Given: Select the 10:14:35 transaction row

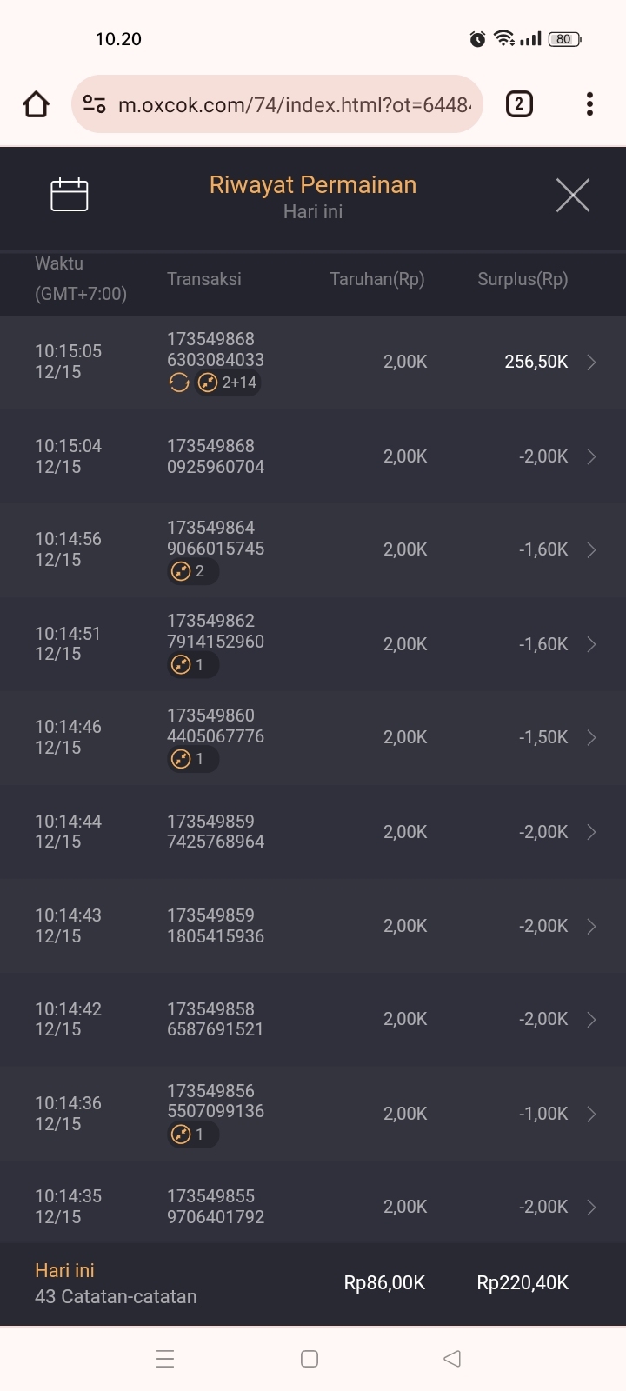Looking at the screenshot, I should [x=313, y=1207].
